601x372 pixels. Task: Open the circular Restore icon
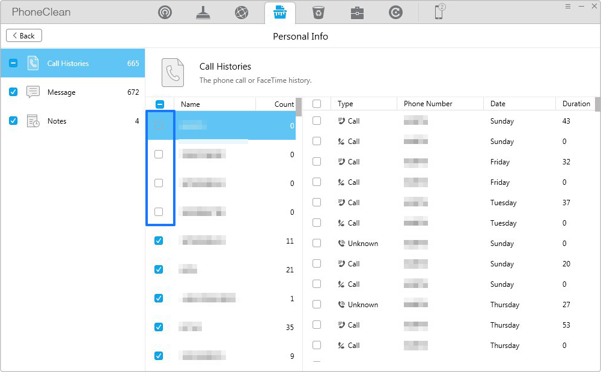(395, 12)
